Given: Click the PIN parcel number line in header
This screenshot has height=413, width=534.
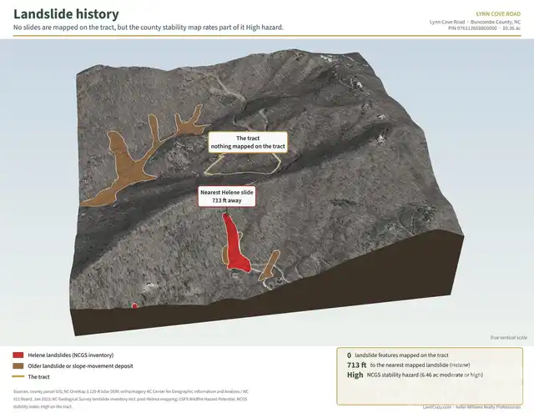Looking at the screenshot, I should [x=484, y=28].
